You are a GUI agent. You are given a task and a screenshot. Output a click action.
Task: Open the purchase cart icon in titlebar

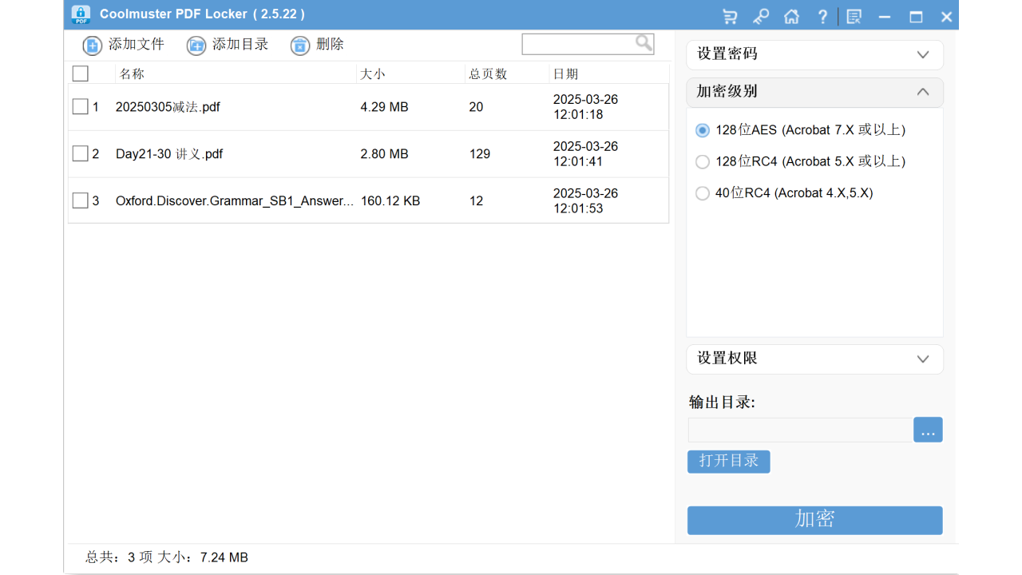coord(729,15)
